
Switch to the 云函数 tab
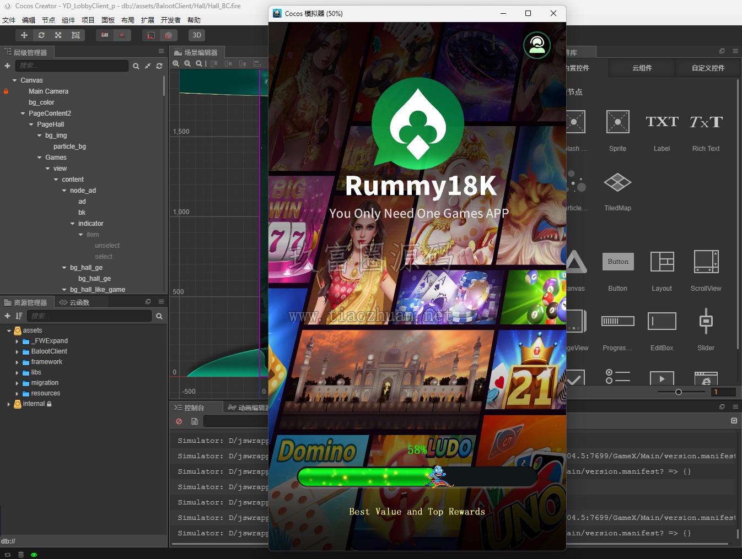74,302
